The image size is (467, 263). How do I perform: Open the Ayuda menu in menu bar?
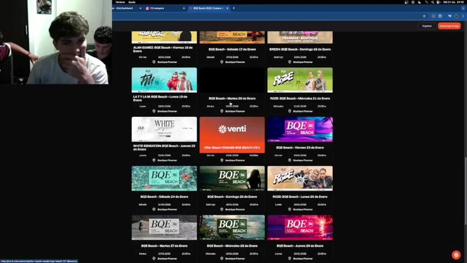(x=132, y=2)
